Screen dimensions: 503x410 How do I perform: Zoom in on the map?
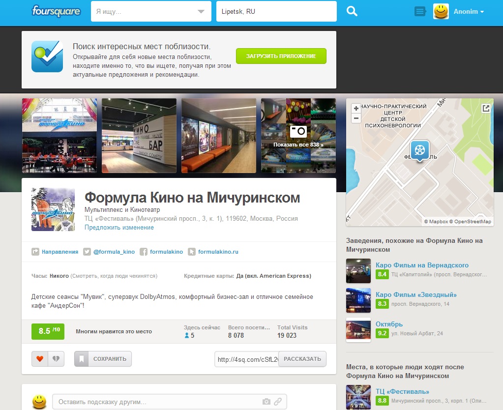356,109
